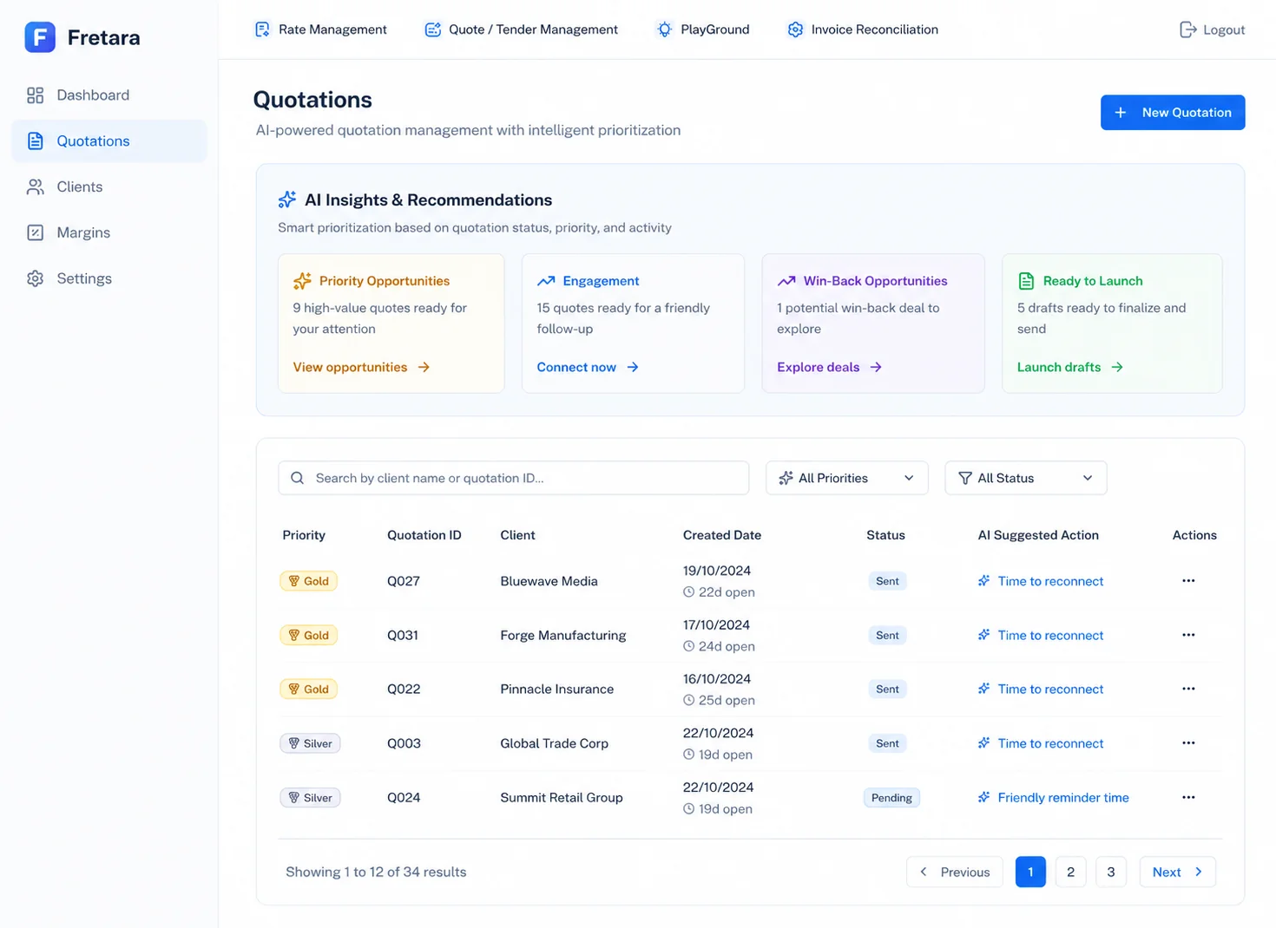Click the Win-Back Opportunities trend icon
Viewport: 1276px width, 928px height.
tap(786, 281)
